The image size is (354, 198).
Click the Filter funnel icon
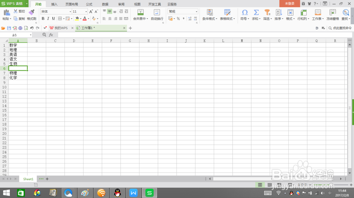pos(267,12)
